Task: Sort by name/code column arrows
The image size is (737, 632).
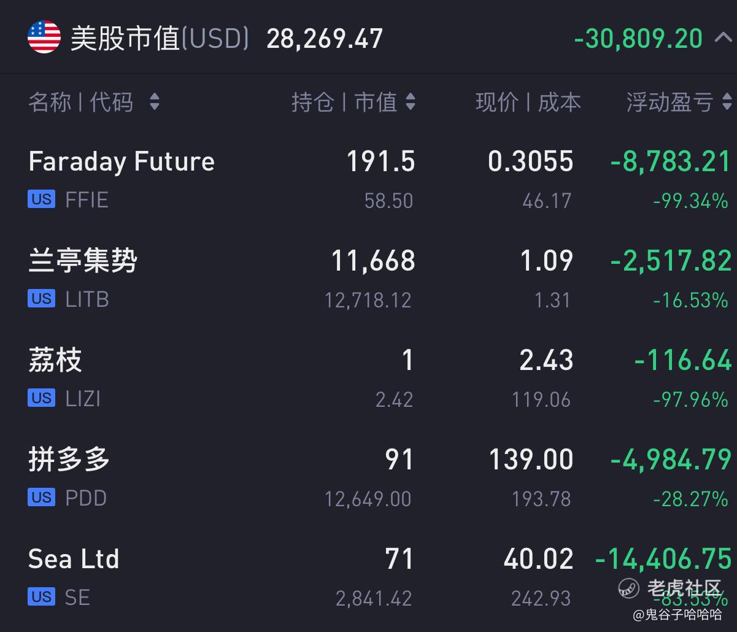Action: pyautogui.click(x=155, y=102)
